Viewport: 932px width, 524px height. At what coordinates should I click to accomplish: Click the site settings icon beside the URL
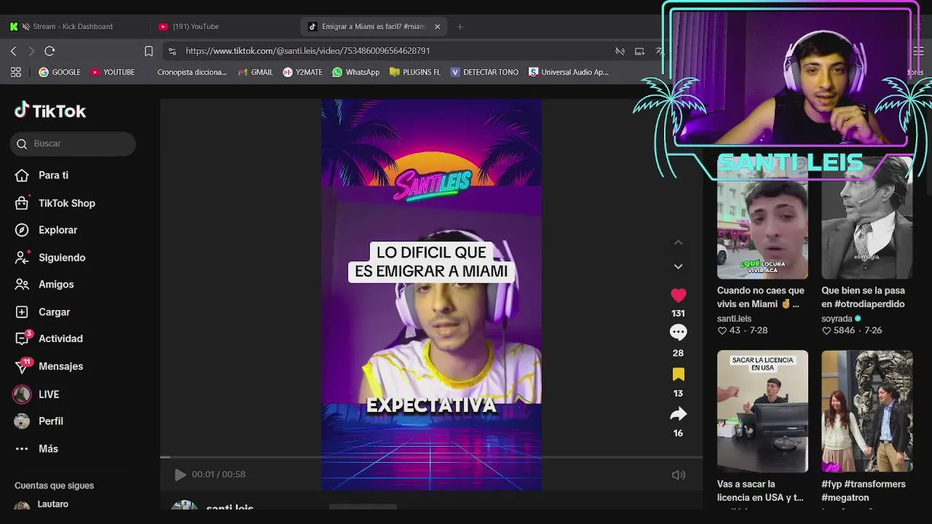click(x=172, y=51)
